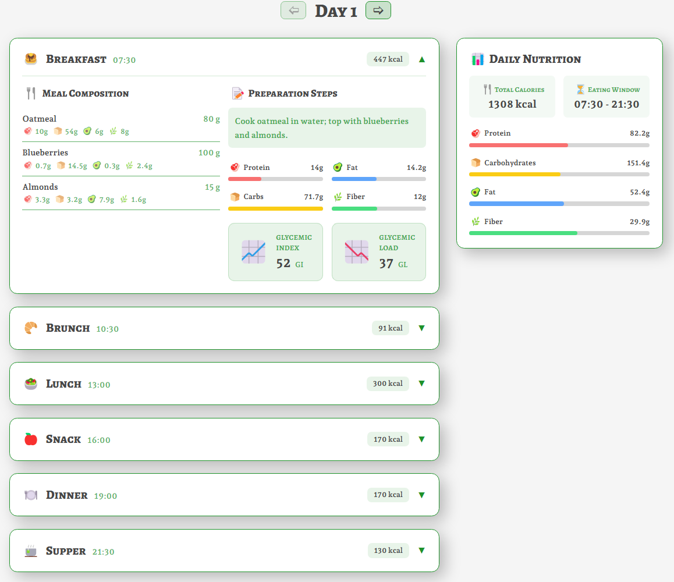674x582 pixels.
Task: Click the Glycemic Index 52 GI card
Action: (x=275, y=252)
